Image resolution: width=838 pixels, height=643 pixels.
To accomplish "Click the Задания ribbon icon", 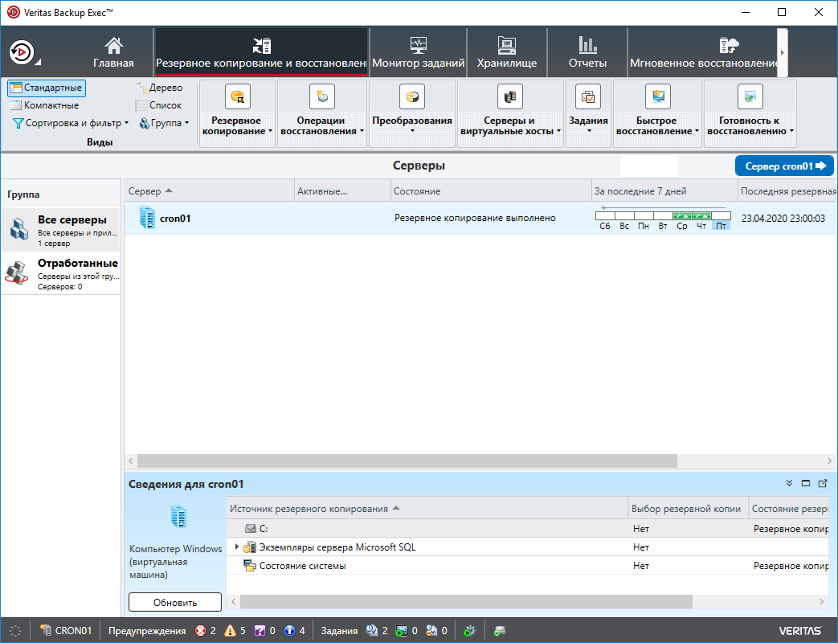I will [588, 96].
